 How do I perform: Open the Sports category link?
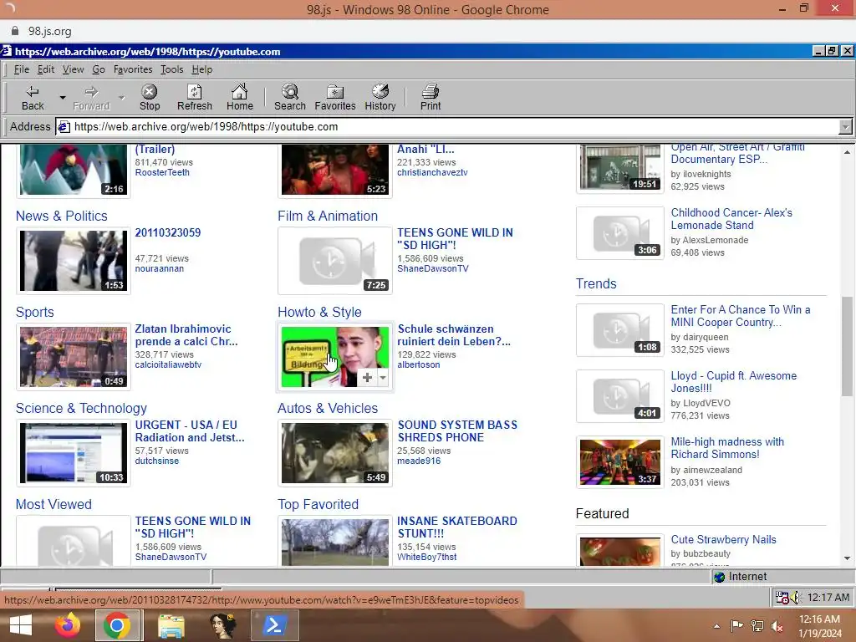click(35, 313)
